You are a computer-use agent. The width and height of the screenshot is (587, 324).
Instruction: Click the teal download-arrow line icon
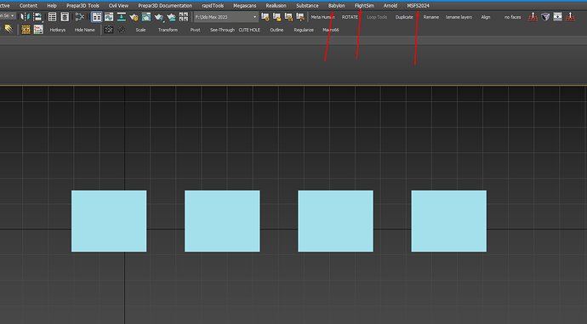pyautogui.click(x=122, y=17)
